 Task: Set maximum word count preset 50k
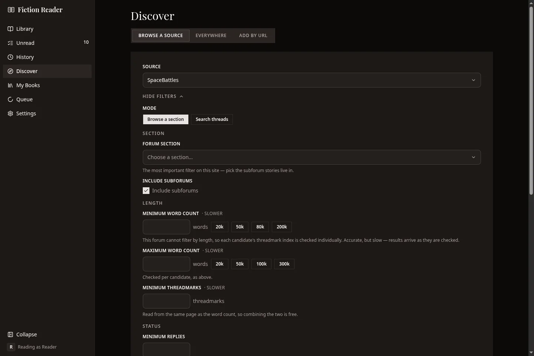(240, 264)
